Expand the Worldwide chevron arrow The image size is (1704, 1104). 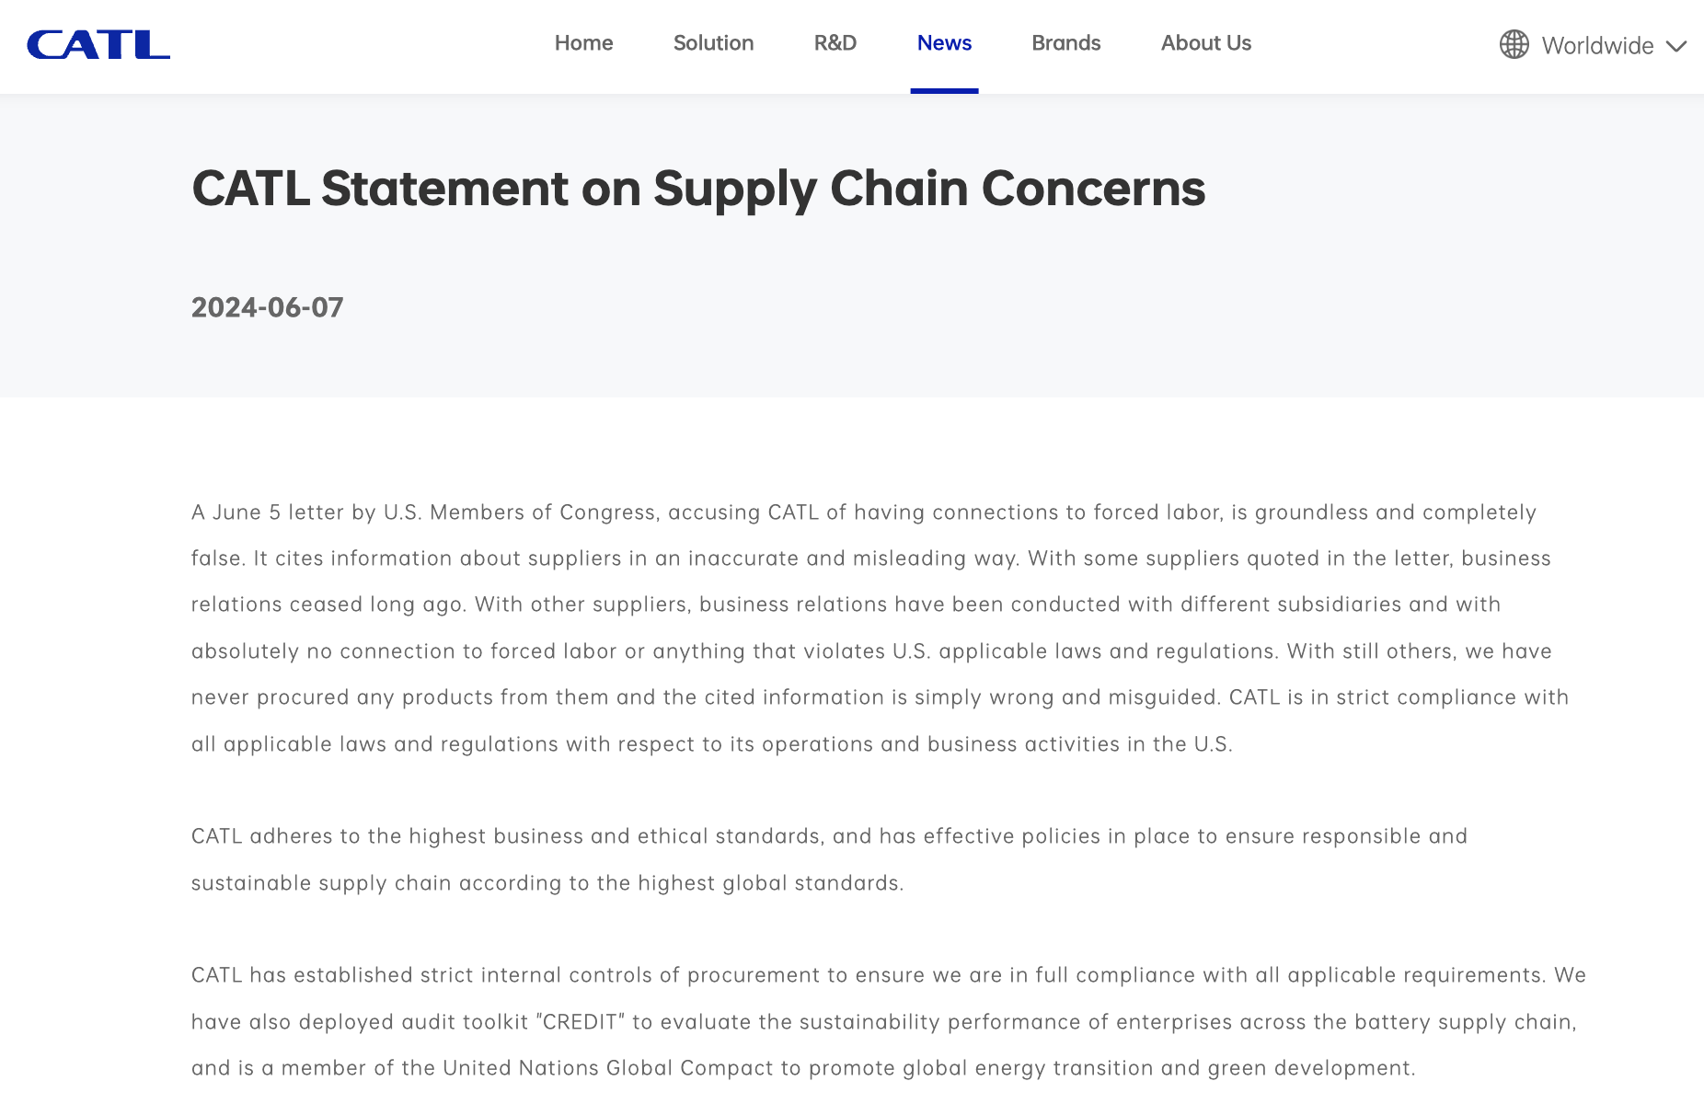pyautogui.click(x=1676, y=46)
